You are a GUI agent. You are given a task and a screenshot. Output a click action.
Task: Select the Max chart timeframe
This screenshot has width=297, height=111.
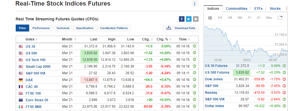[x=269, y=18]
